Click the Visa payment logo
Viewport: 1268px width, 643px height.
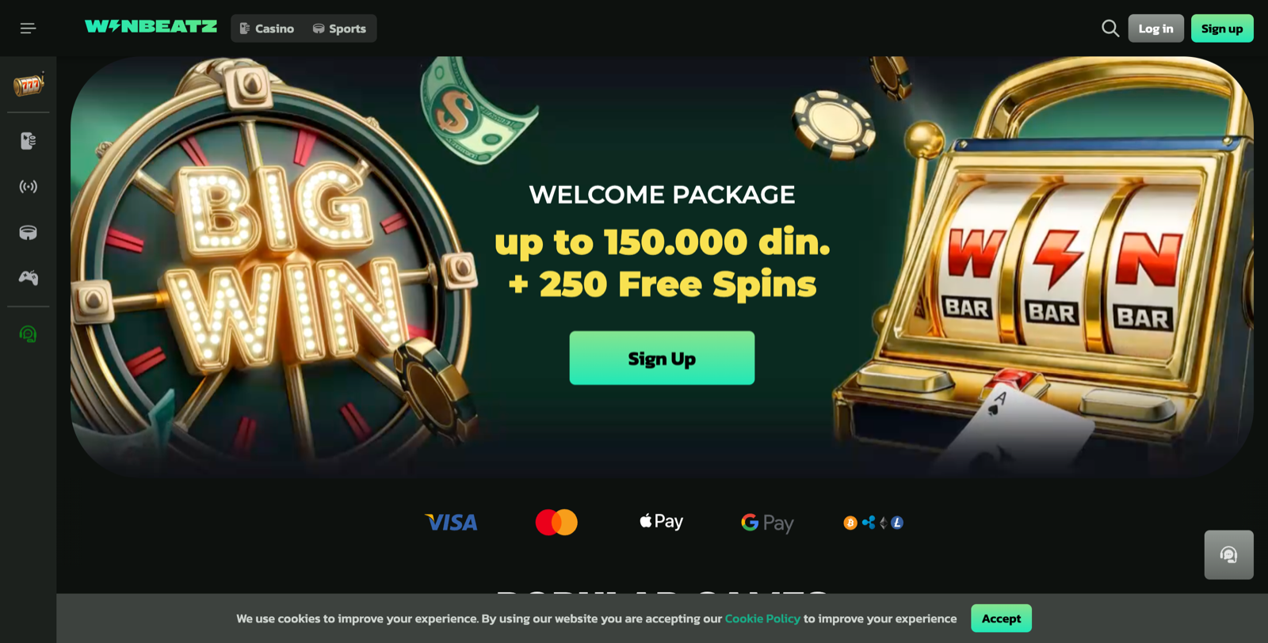451,523
